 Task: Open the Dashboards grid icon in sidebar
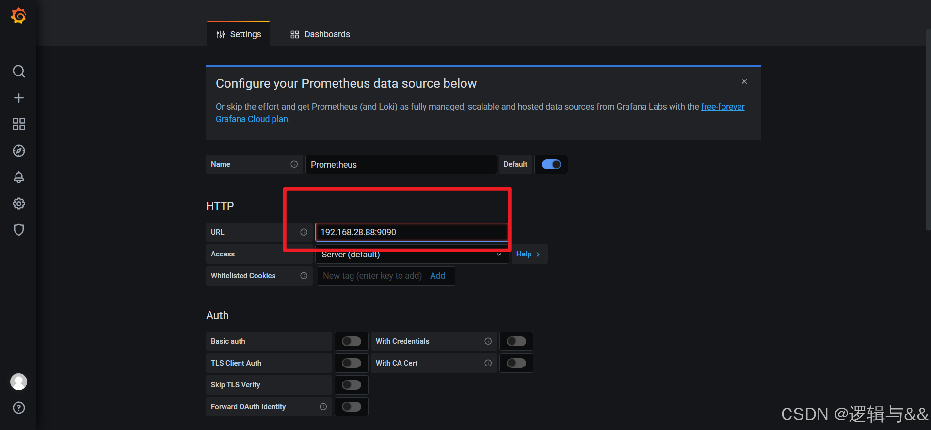[19, 124]
